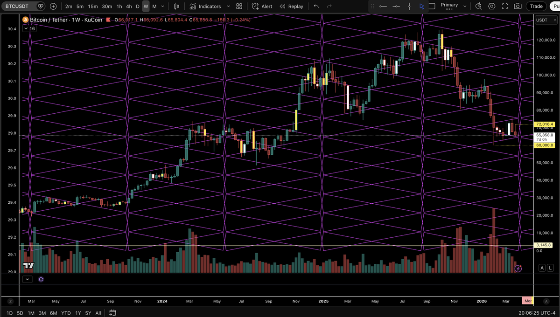Open the BTCUSDT symbol search box
Viewport: 560px width, 317px height.
[x=16, y=7]
